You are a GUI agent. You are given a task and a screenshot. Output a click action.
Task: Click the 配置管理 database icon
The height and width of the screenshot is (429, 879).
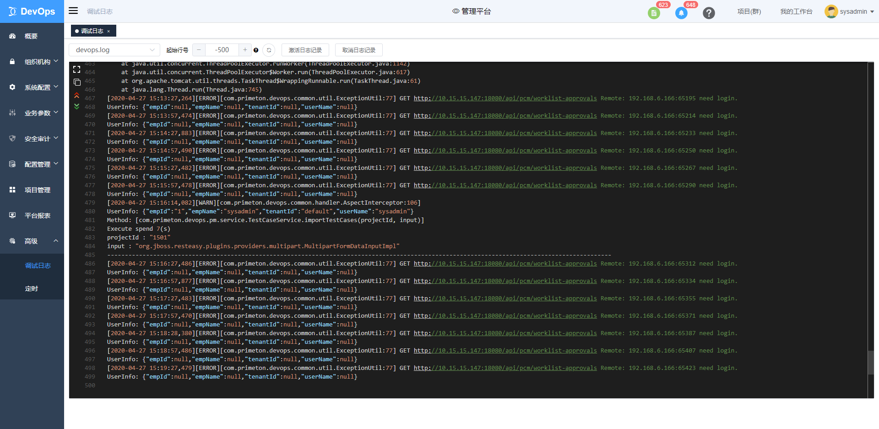12,164
